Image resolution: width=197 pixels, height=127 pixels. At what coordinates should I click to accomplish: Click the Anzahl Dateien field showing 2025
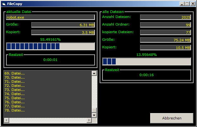pyautogui.click(x=165, y=17)
